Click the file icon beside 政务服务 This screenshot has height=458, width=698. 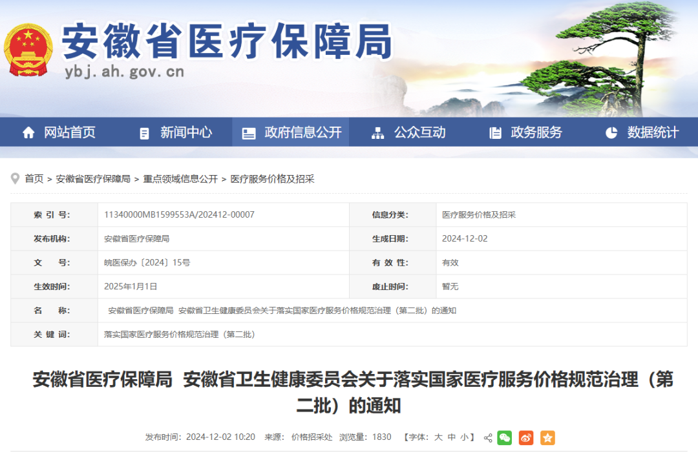pos(495,133)
